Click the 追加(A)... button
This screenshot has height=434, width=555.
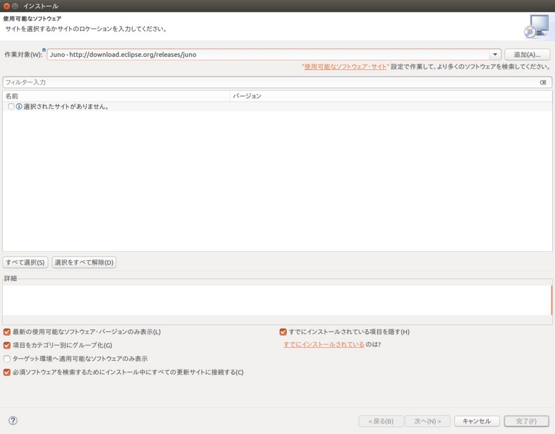pyautogui.click(x=527, y=55)
